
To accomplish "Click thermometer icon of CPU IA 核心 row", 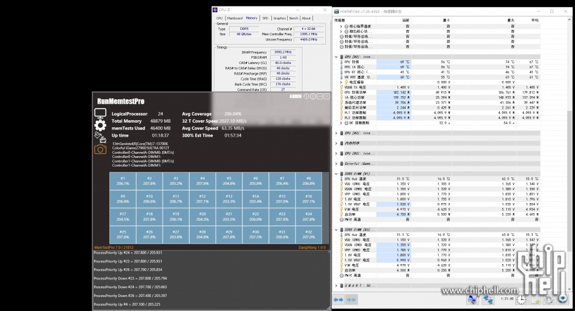I will (342, 67).
